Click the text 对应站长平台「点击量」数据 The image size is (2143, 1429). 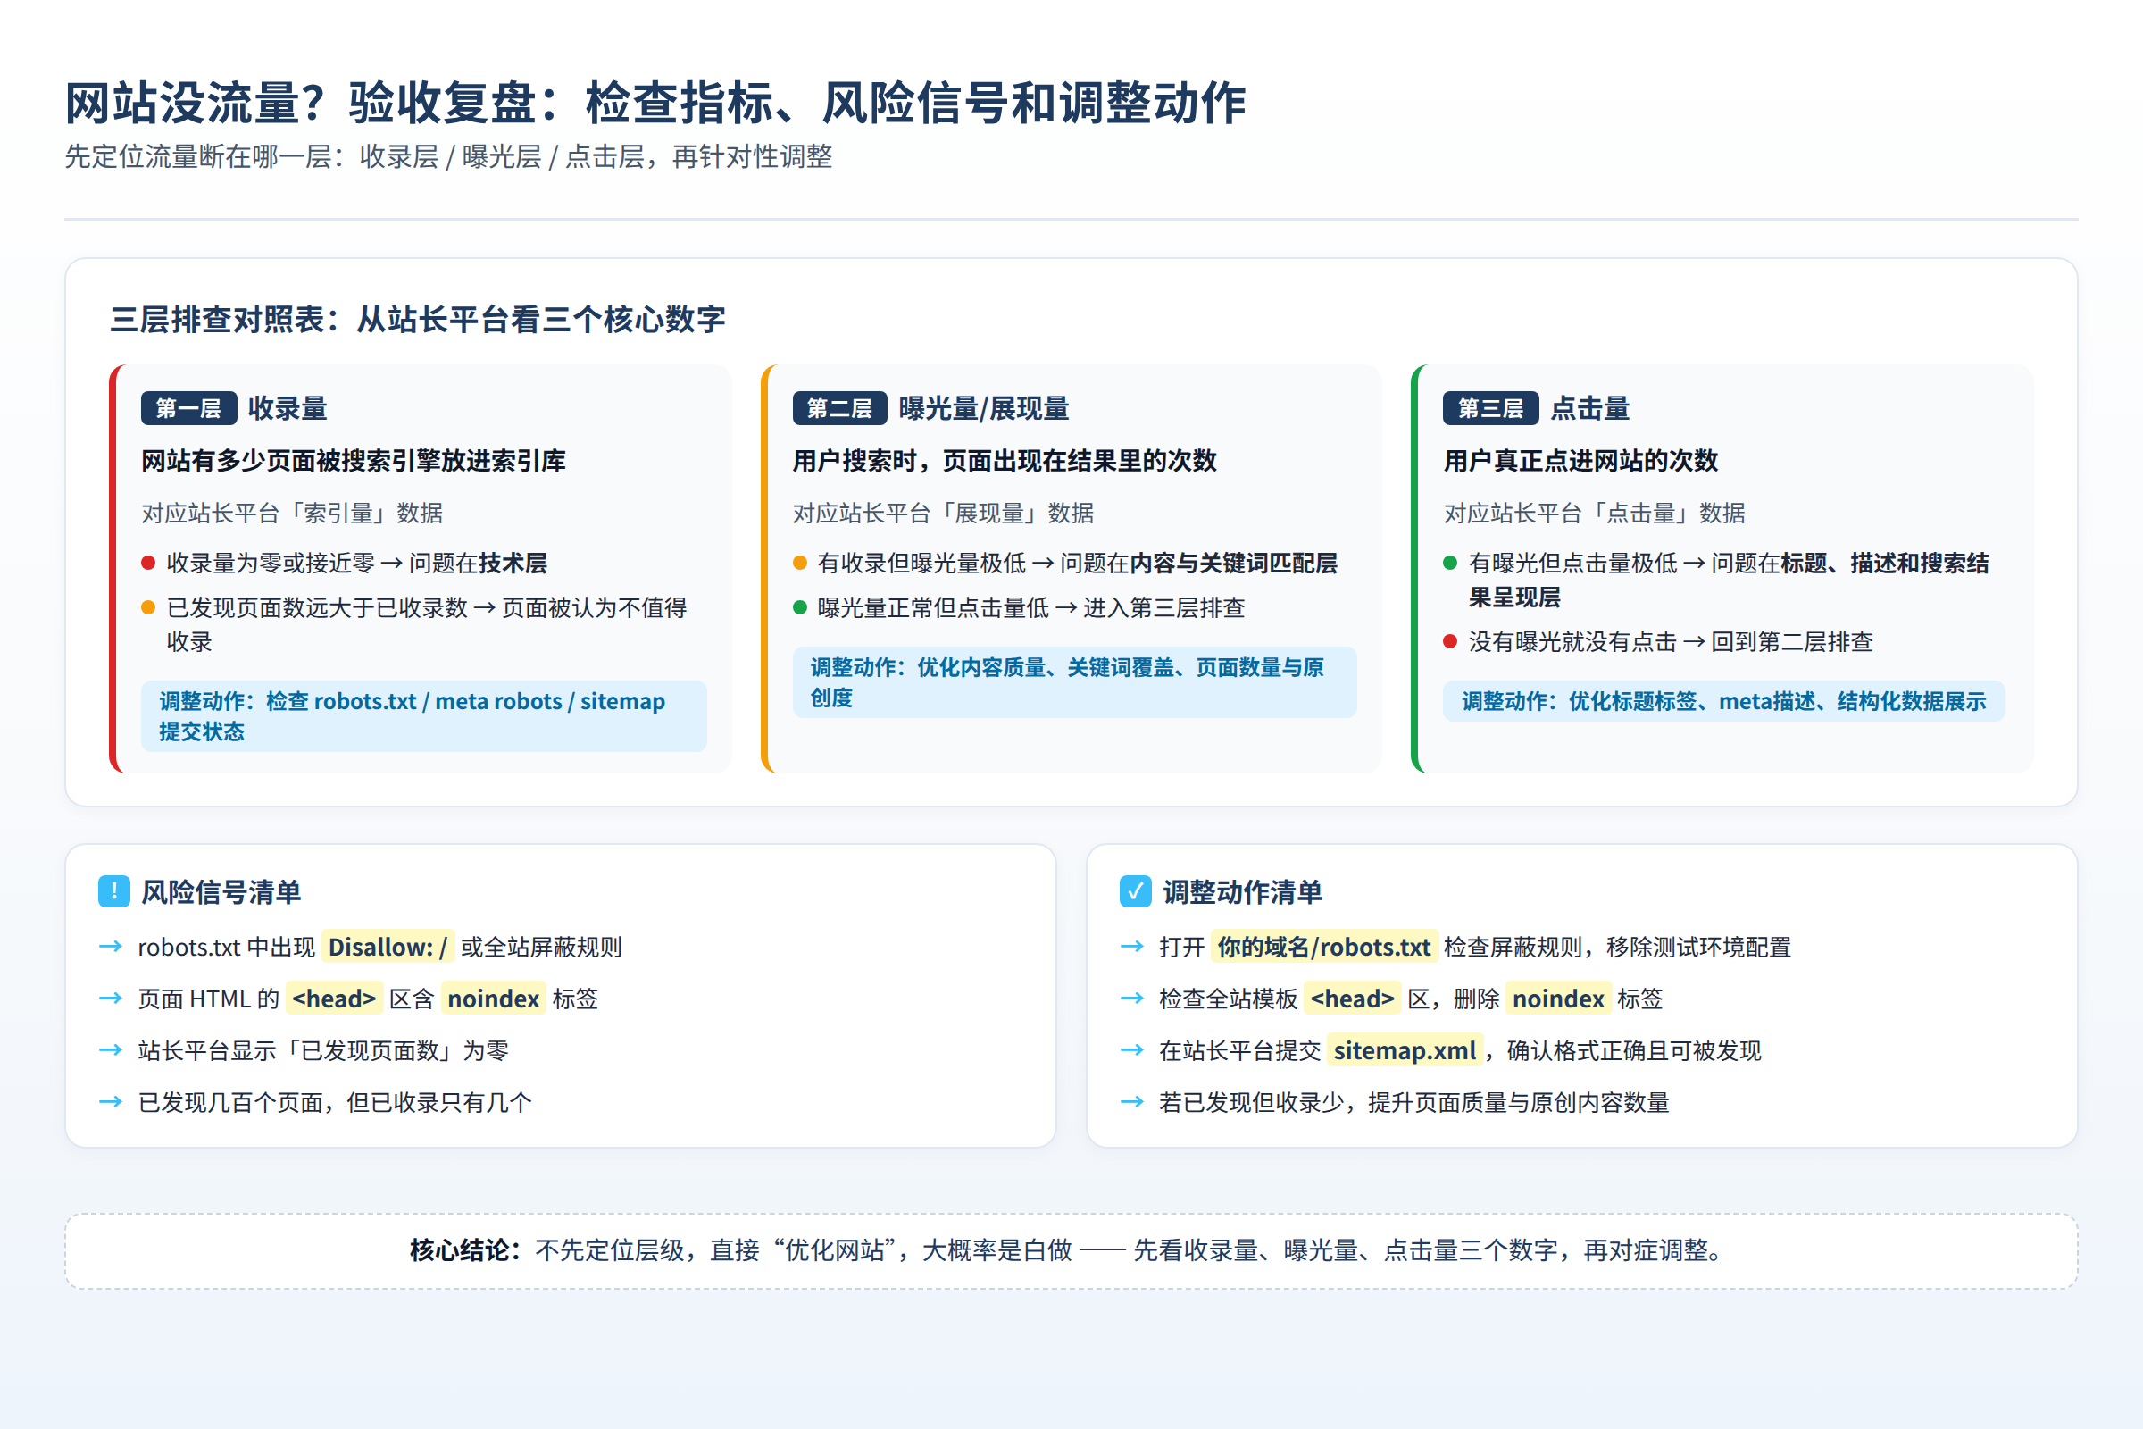tap(1595, 513)
